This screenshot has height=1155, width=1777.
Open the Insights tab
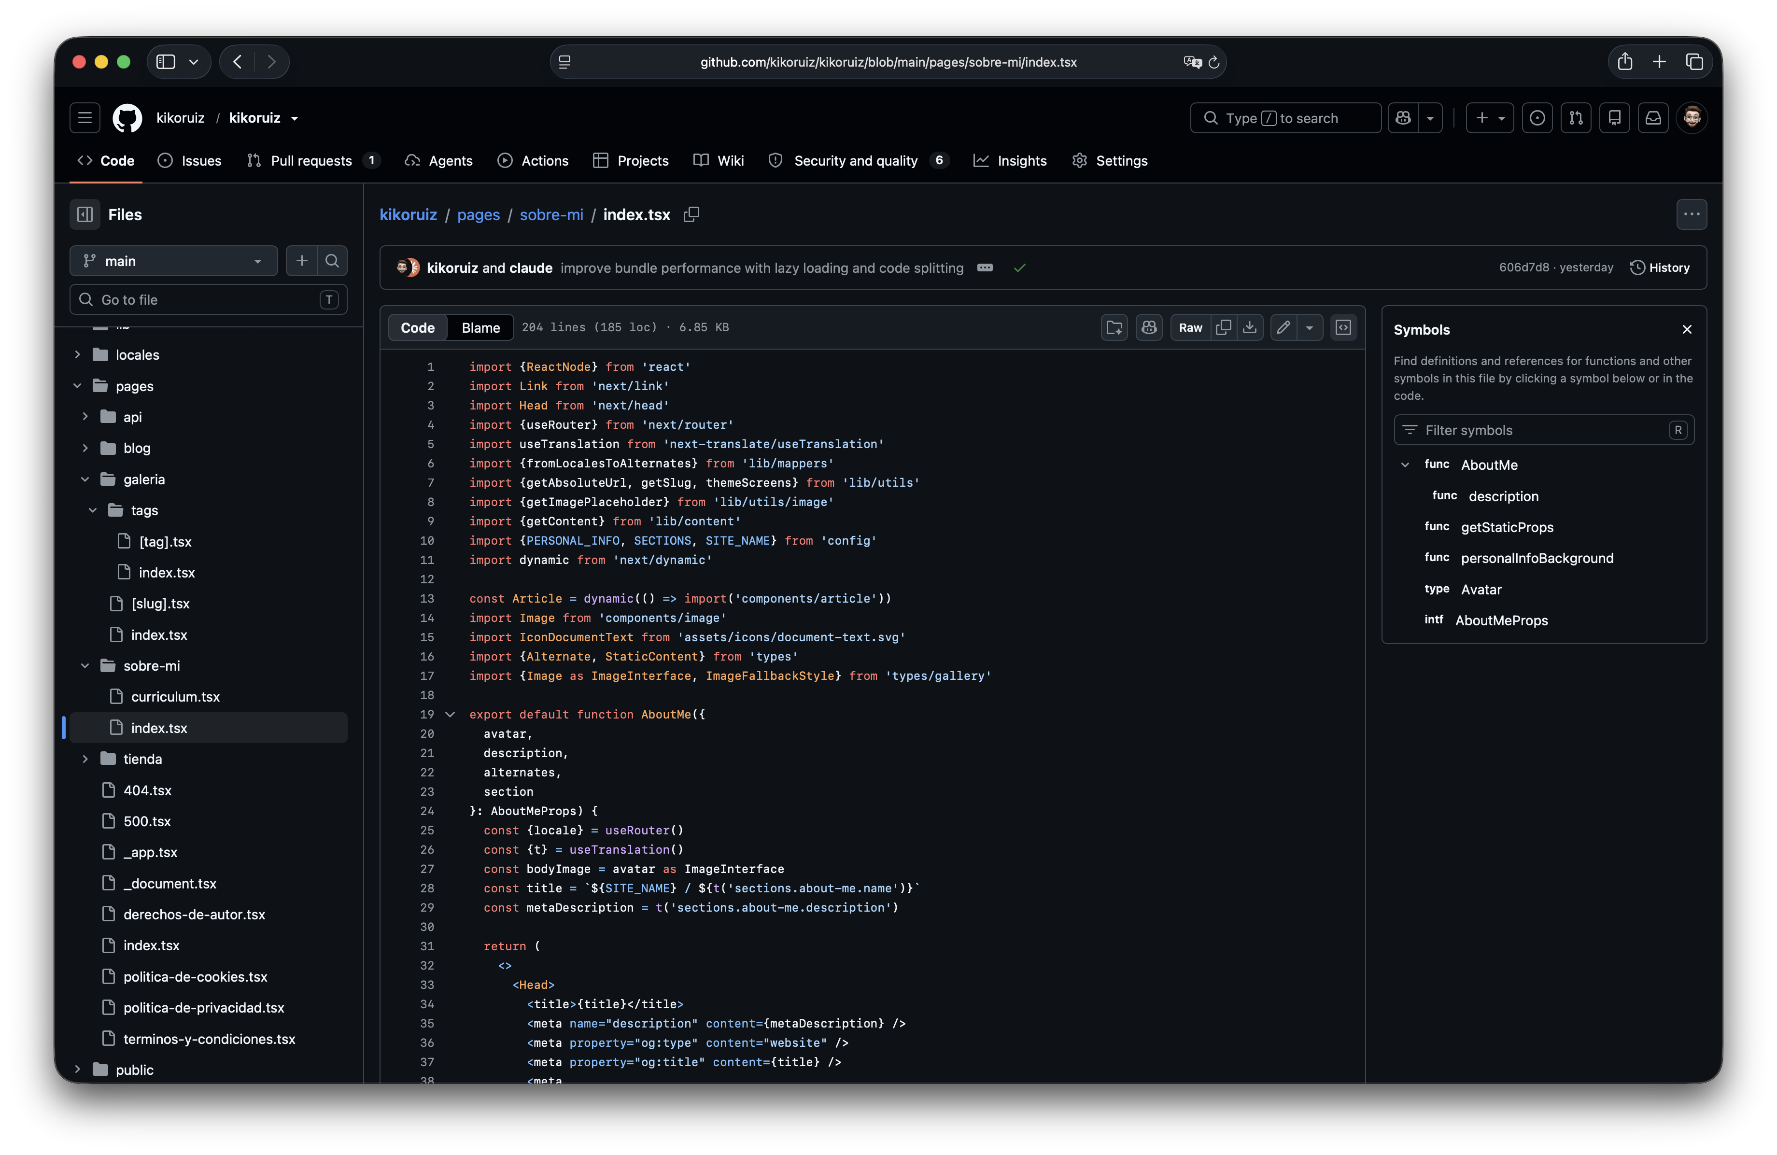click(x=1010, y=160)
